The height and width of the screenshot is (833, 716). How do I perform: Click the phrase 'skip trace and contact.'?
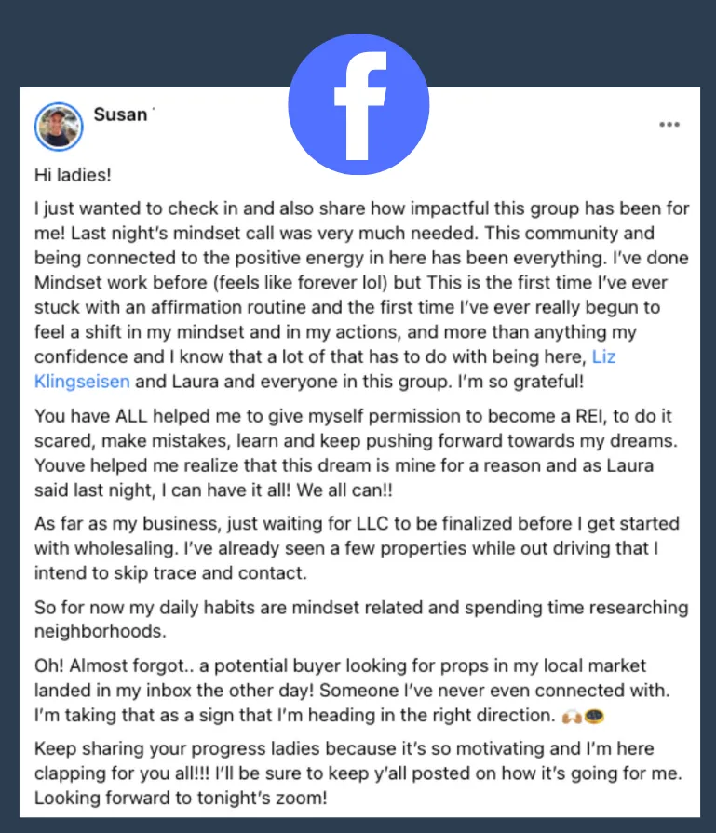[210, 572]
